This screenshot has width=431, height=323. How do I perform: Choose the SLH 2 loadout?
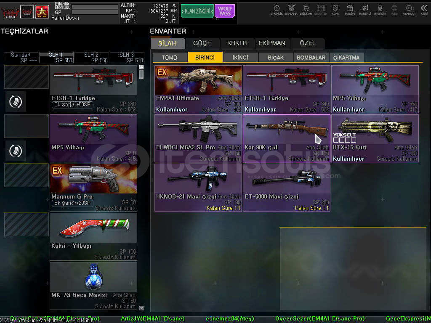click(92, 57)
